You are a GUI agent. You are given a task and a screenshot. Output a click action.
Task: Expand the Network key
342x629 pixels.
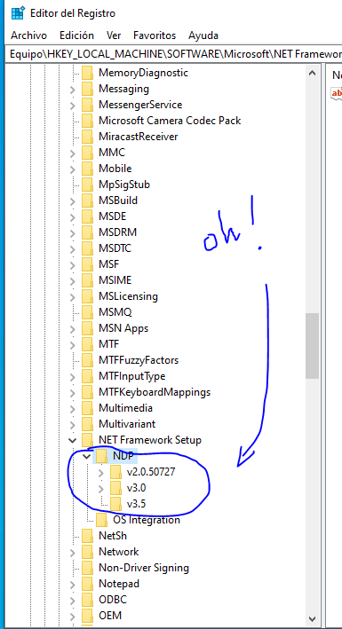point(72,553)
